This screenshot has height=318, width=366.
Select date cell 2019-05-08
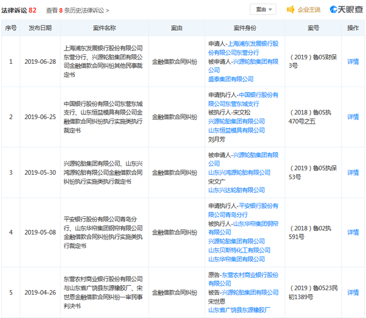(x=40, y=232)
